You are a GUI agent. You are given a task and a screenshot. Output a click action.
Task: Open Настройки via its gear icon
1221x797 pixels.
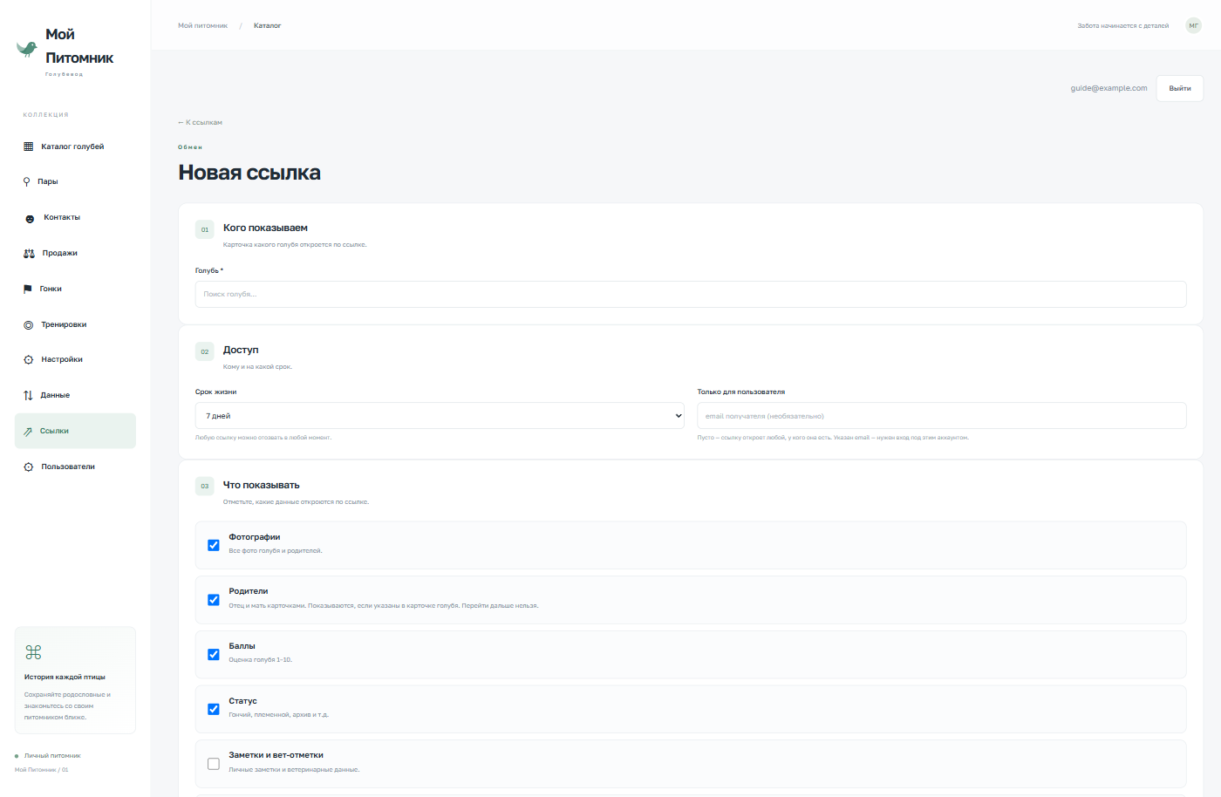click(29, 359)
